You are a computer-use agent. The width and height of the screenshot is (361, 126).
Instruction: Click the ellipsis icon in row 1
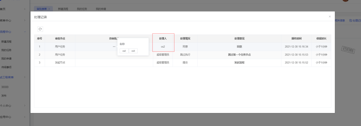[x=114, y=46]
